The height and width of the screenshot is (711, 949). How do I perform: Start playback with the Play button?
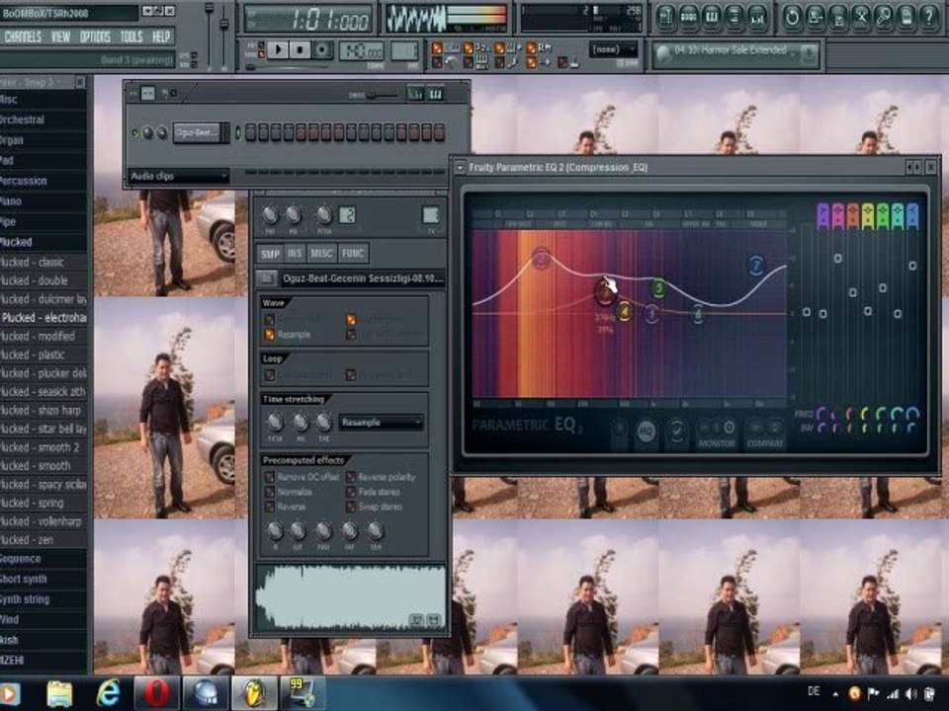[x=279, y=49]
